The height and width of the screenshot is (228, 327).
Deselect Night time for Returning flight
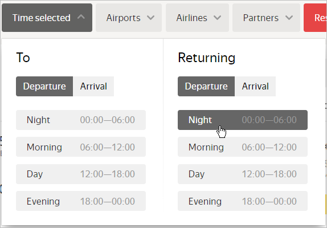coord(243,120)
